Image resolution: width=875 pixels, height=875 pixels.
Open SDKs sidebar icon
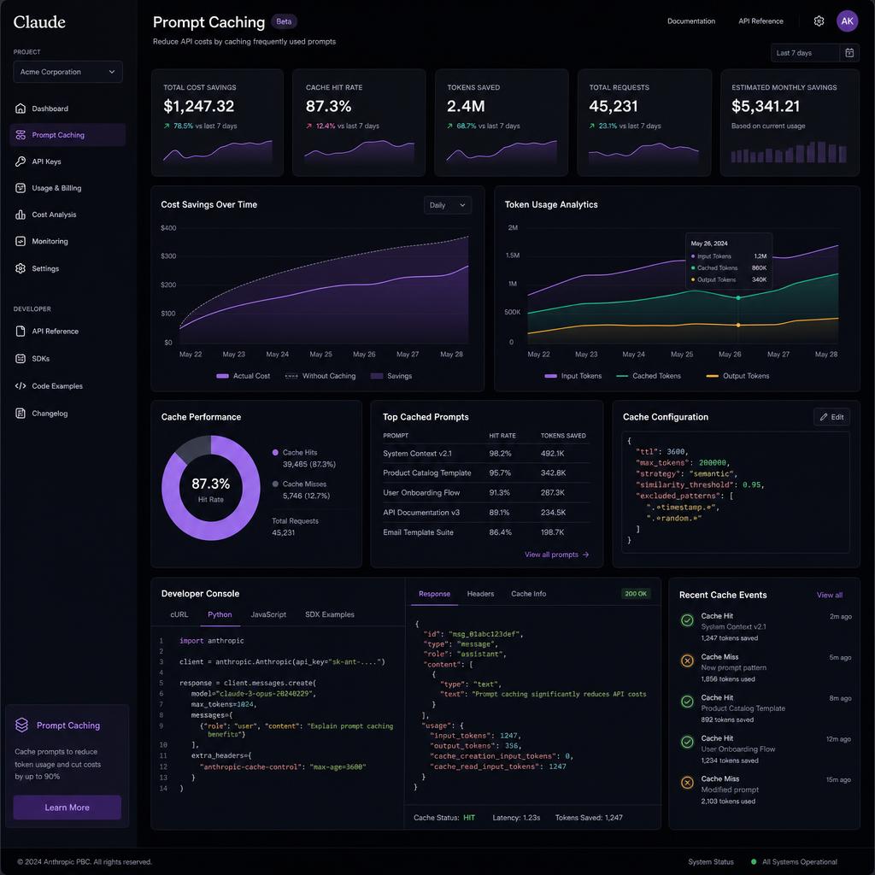tap(21, 358)
